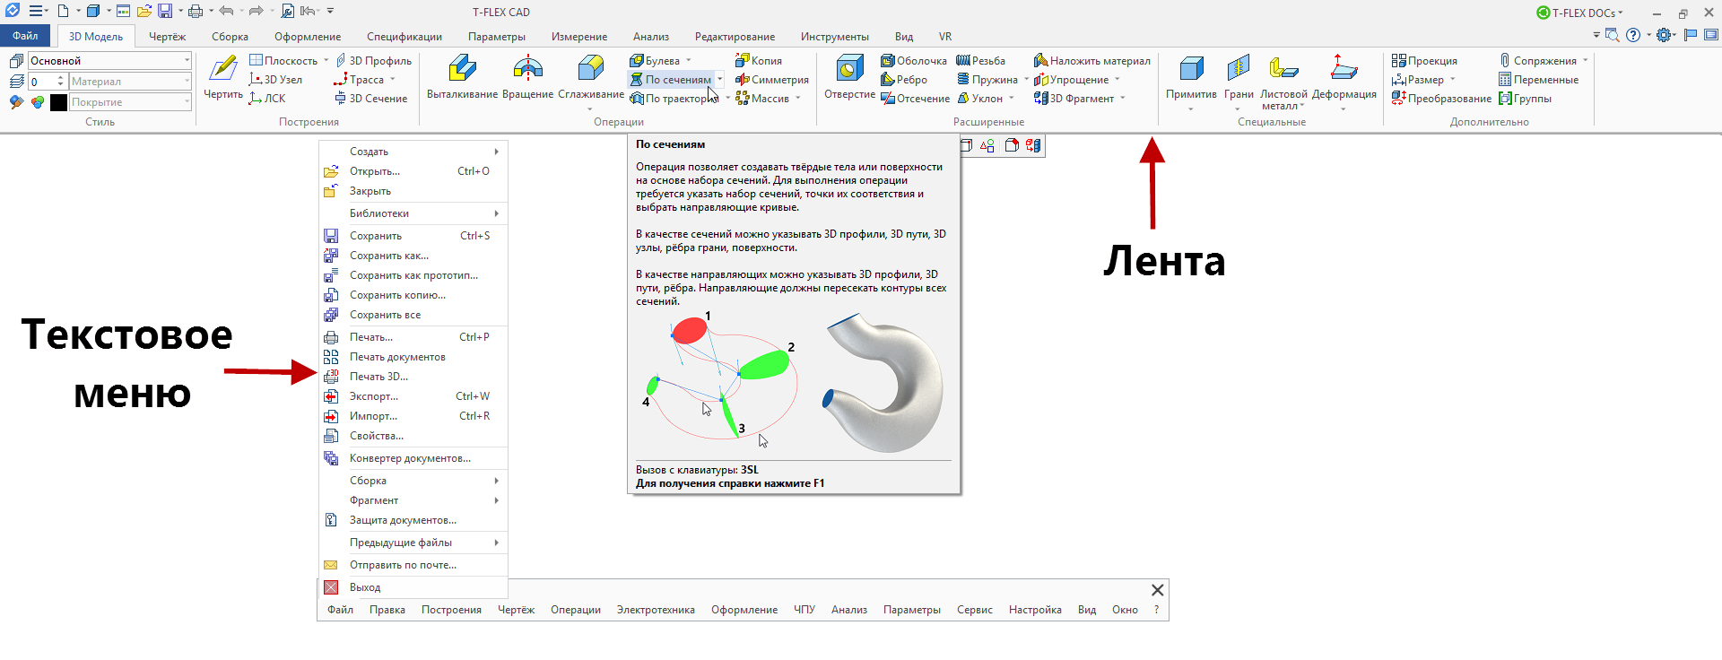Select the Оболочка shell tool
The width and height of the screenshot is (1722, 660).
(x=914, y=61)
